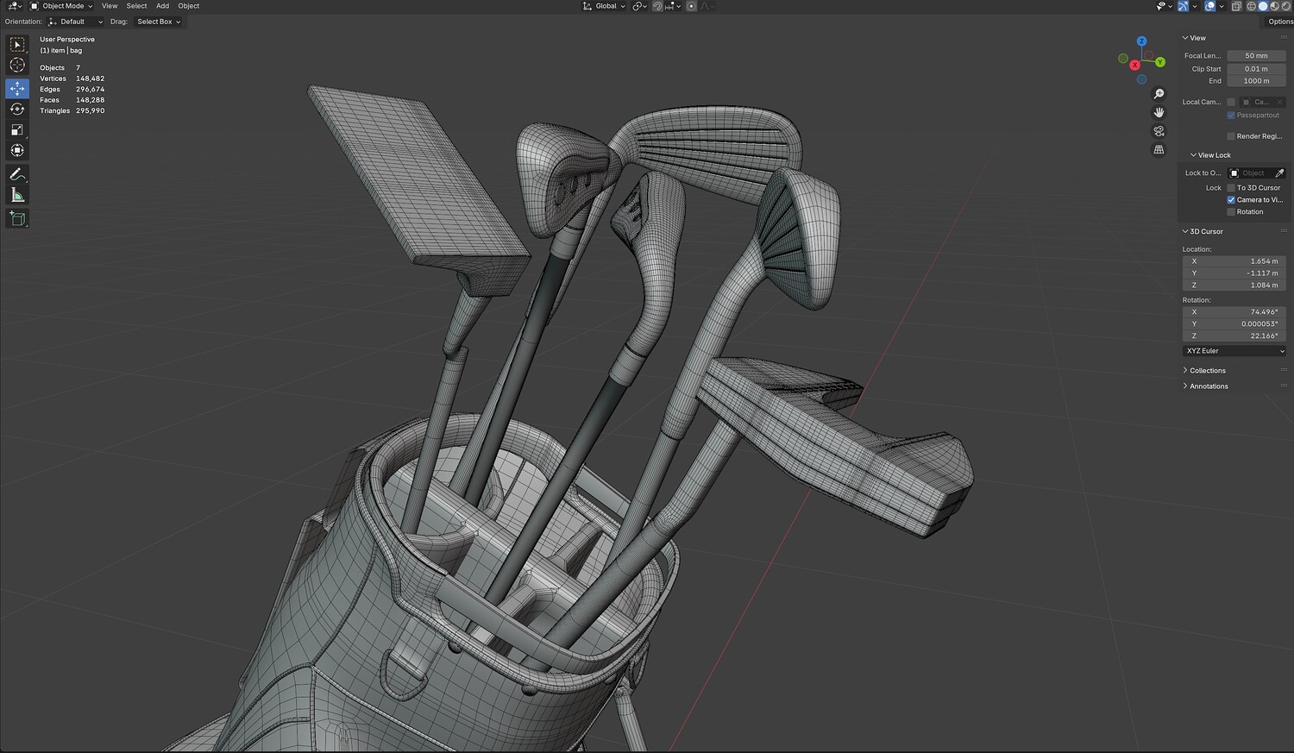
Task: Click cursor Rotation X 74.496° field
Action: tap(1234, 312)
